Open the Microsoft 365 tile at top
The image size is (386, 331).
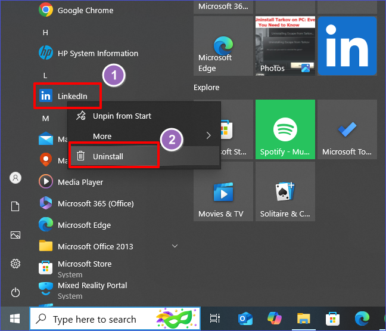(x=223, y=7)
